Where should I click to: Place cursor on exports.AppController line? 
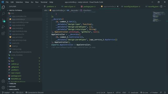point(71,45)
